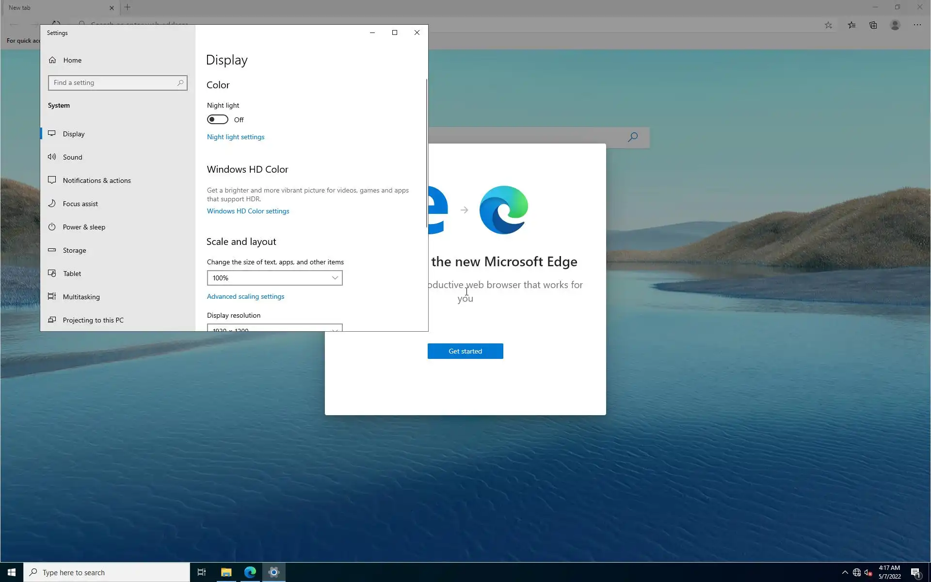Viewport: 931px width, 582px height.
Task: Go to Power & sleep settings
Action: tap(84, 227)
